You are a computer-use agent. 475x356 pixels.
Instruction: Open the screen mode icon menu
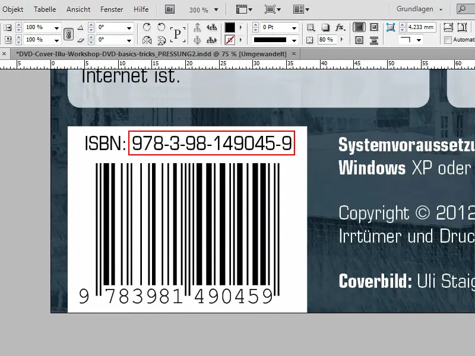pyautogui.click(x=273, y=9)
